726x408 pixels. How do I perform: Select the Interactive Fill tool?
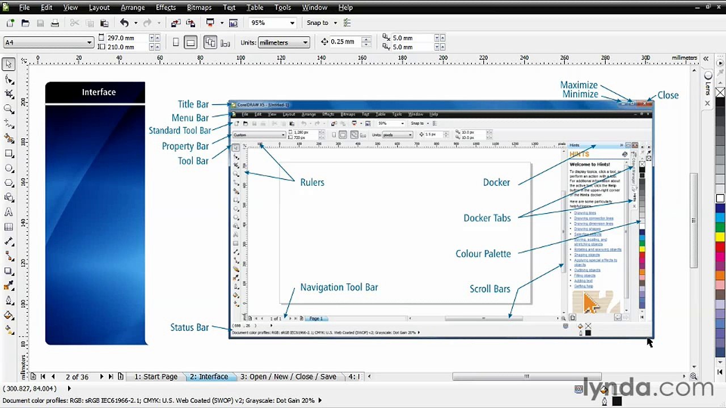click(x=9, y=330)
